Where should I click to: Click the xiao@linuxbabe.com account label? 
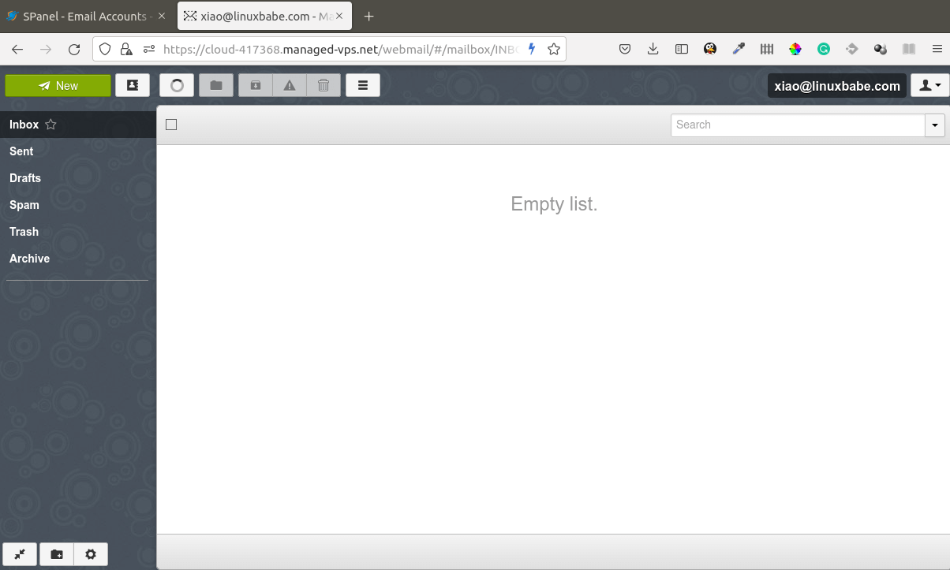coord(837,86)
